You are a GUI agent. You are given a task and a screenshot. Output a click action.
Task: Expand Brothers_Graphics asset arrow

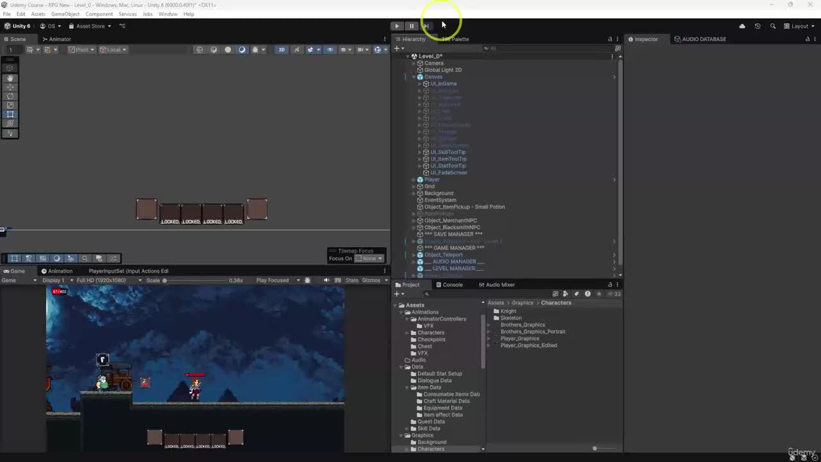pyautogui.click(x=489, y=325)
